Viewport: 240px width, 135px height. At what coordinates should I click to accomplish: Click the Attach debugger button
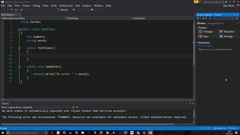(64, 10)
